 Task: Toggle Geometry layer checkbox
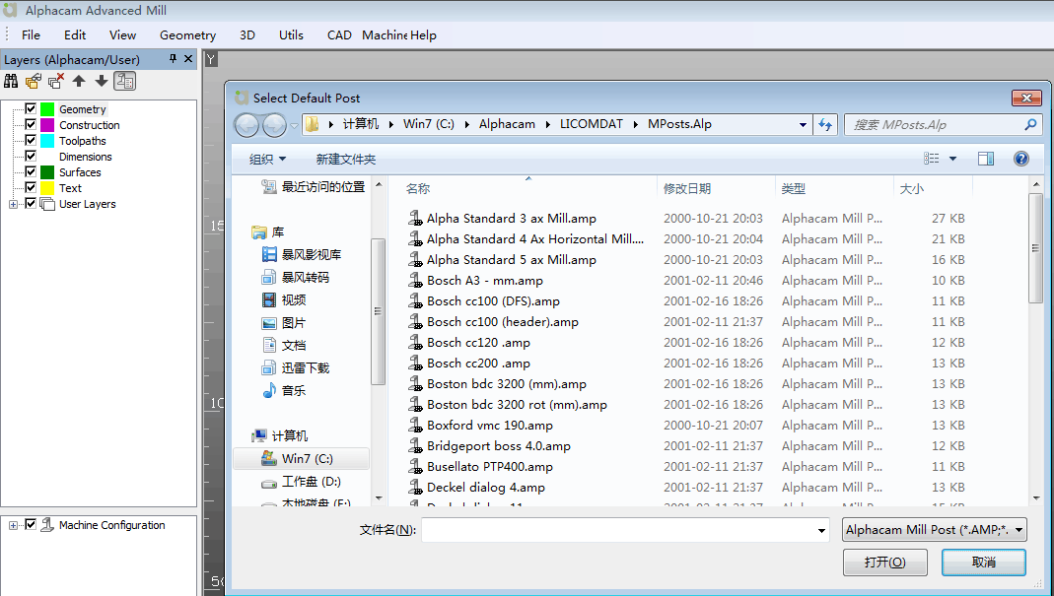click(31, 108)
